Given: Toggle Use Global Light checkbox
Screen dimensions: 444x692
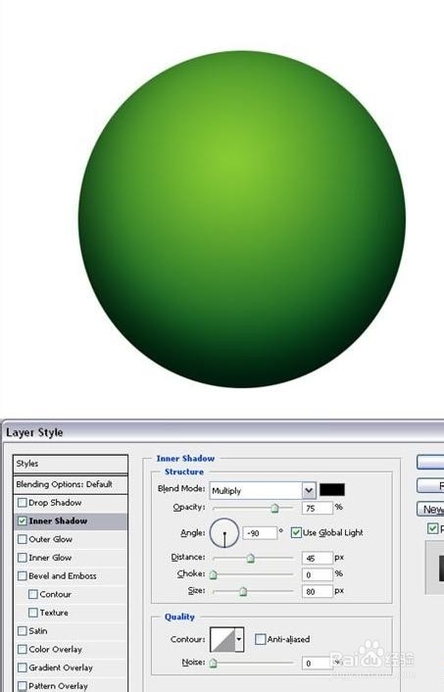Looking at the screenshot, I should (296, 532).
